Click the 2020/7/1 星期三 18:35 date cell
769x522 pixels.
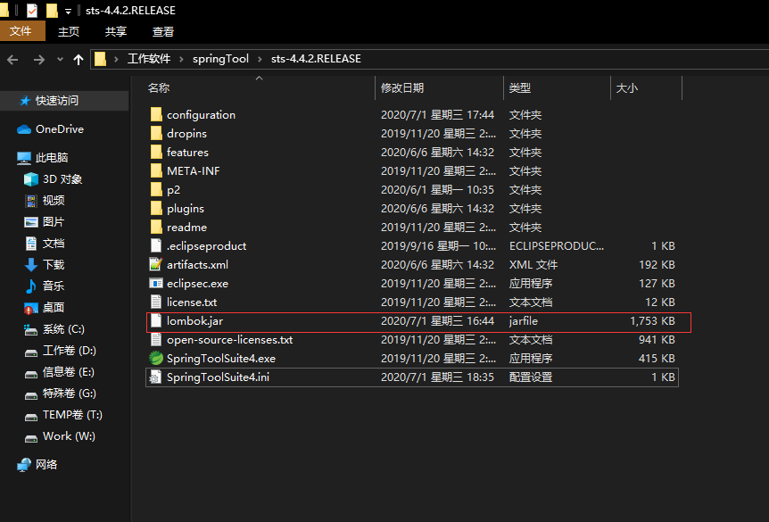pyautogui.click(x=437, y=377)
